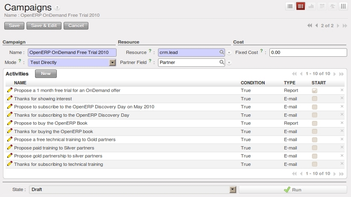This screenshot has width=351, height=197.
Task: Click '2 of 2' record counter
Action: pos(327,26)
